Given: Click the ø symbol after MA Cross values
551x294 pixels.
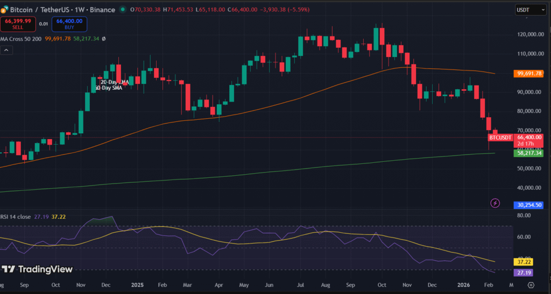Looking at the screenshot, I should click(104, 39).
